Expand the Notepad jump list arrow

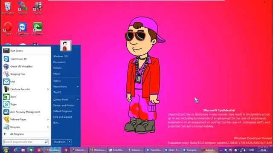tap(48, 127)
